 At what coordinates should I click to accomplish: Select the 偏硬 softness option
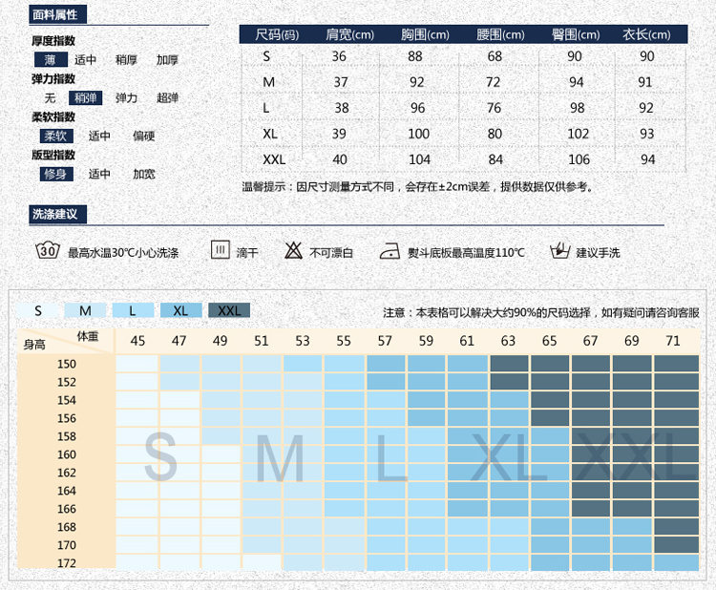[143, 136]
